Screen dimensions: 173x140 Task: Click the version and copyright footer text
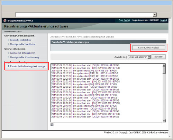pos(136,132)
